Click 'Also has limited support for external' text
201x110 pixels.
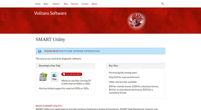(64, 88)
